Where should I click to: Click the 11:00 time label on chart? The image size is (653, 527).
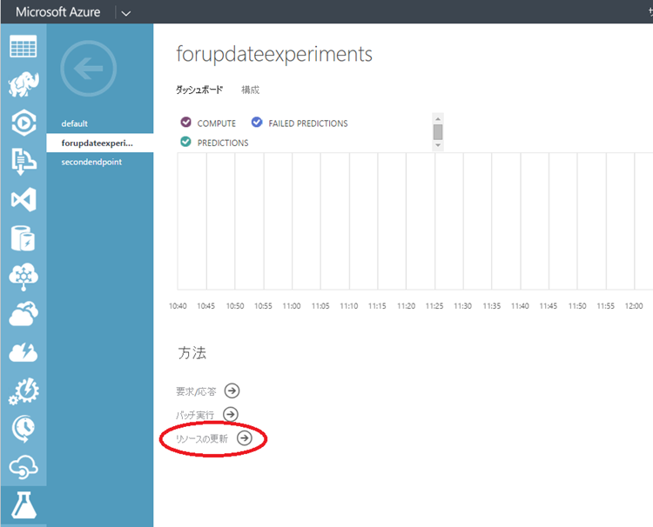point(292,306)
